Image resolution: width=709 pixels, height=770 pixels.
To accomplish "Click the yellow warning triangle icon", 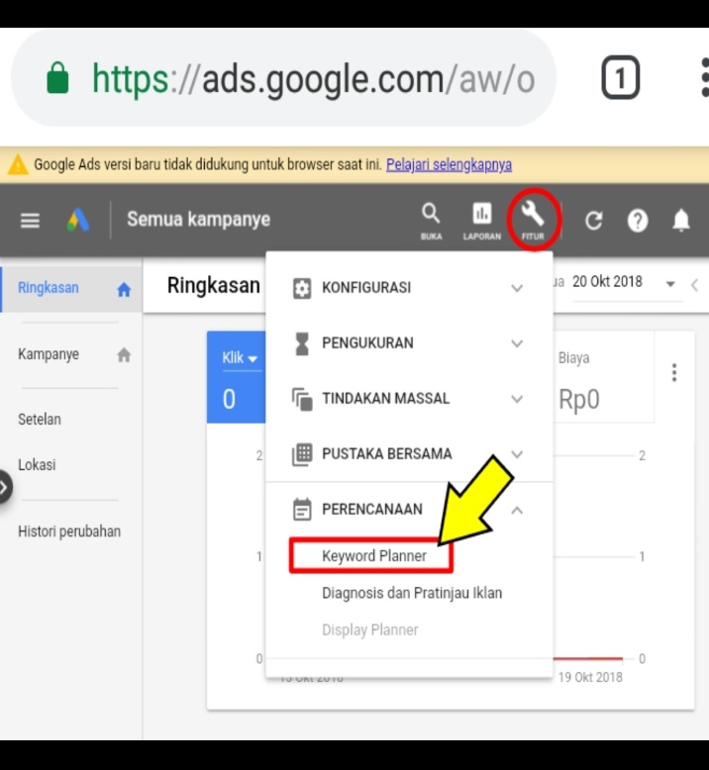I will 18,164.
